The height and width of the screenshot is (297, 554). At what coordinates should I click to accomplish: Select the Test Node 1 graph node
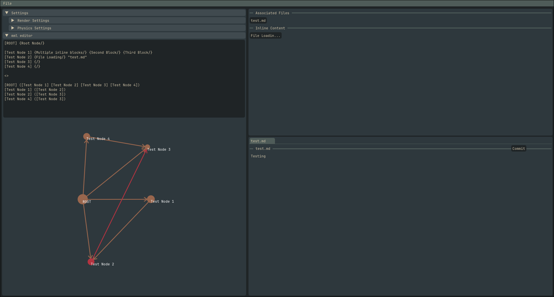click(151, 199)
